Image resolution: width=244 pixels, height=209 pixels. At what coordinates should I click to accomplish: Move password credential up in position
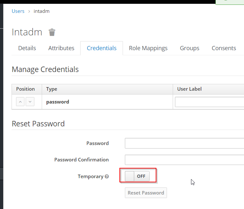point(20,102)
